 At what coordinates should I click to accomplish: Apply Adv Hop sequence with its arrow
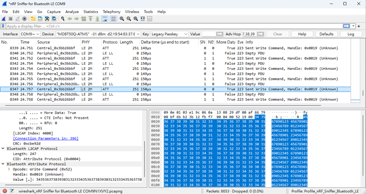pyautogui.click(x=260, y=34)
